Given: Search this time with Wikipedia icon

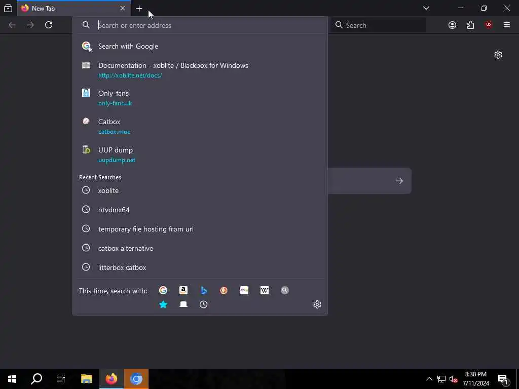Looking at the screenshot, I should (265, 290).
